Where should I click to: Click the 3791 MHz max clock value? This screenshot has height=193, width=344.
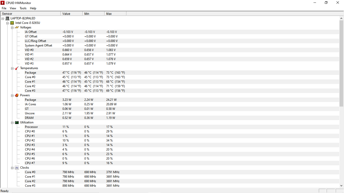113,172
